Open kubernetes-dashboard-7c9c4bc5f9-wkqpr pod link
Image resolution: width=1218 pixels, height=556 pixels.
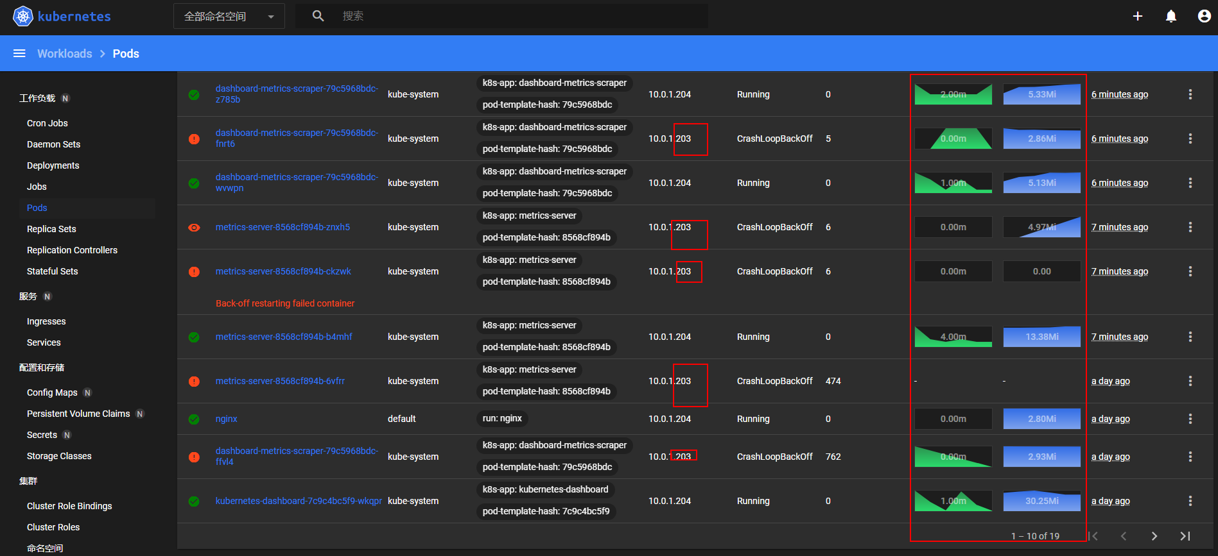click(299, 501)
